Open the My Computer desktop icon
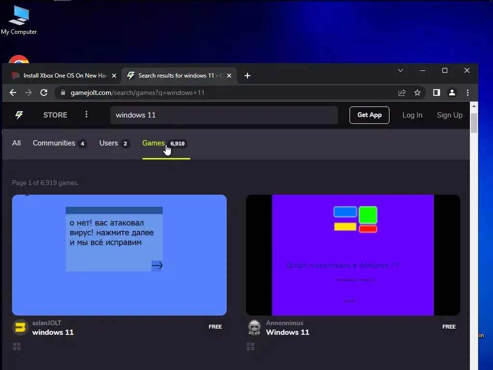Viewport: 493px width, 370px height. 19,19
